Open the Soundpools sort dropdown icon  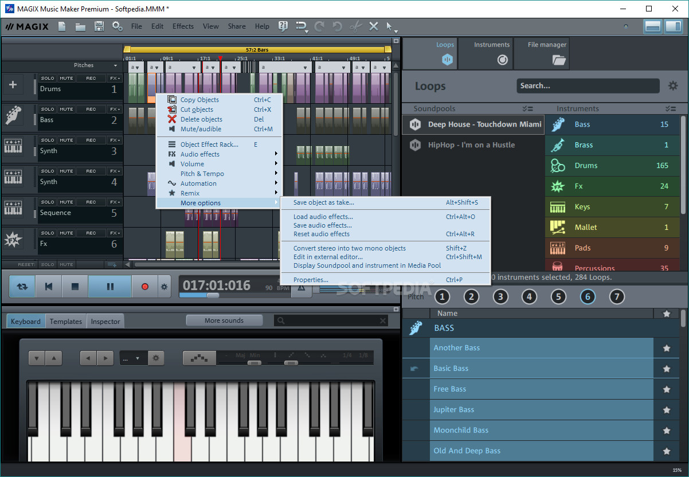pyautogui.click(x=527, y=109)
